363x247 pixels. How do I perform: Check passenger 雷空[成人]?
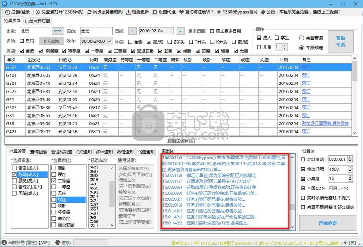coord(14,168)
